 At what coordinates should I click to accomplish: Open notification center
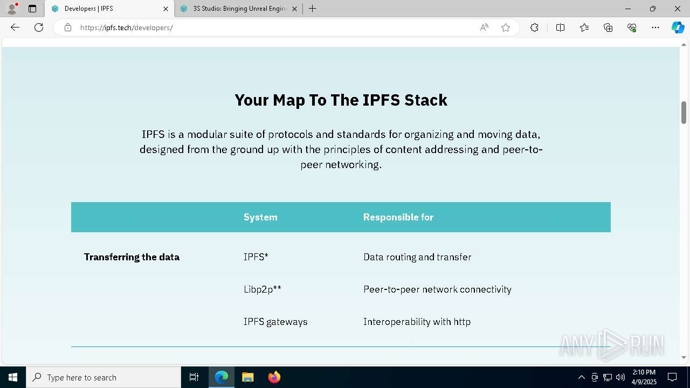(x=672, y=377)
